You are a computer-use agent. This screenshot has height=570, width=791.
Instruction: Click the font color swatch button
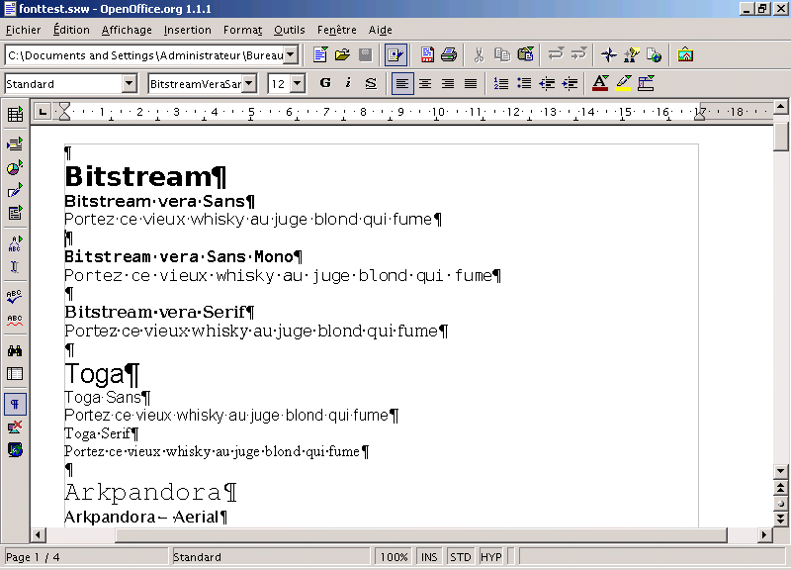click(600, 83)
